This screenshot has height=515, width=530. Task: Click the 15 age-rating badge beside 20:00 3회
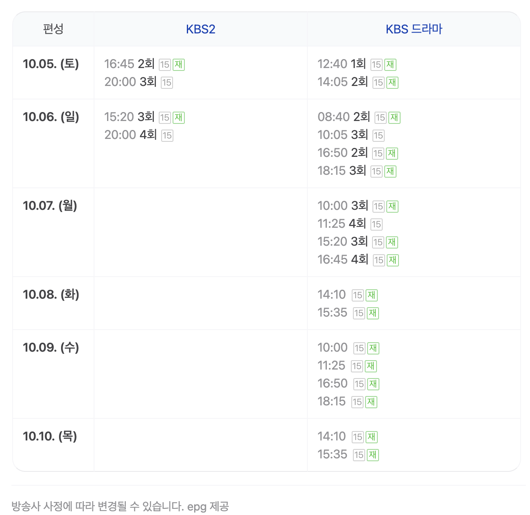(x=167, y=83)
